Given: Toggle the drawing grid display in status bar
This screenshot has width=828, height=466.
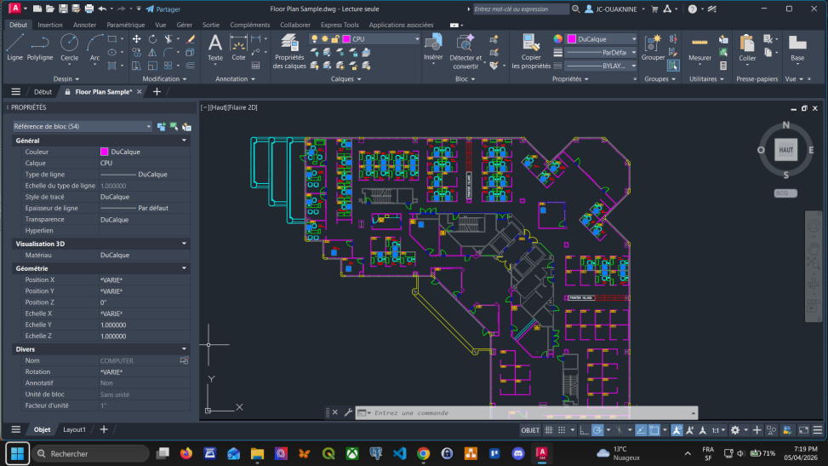Looking at the screenshot, I should 550,430.
